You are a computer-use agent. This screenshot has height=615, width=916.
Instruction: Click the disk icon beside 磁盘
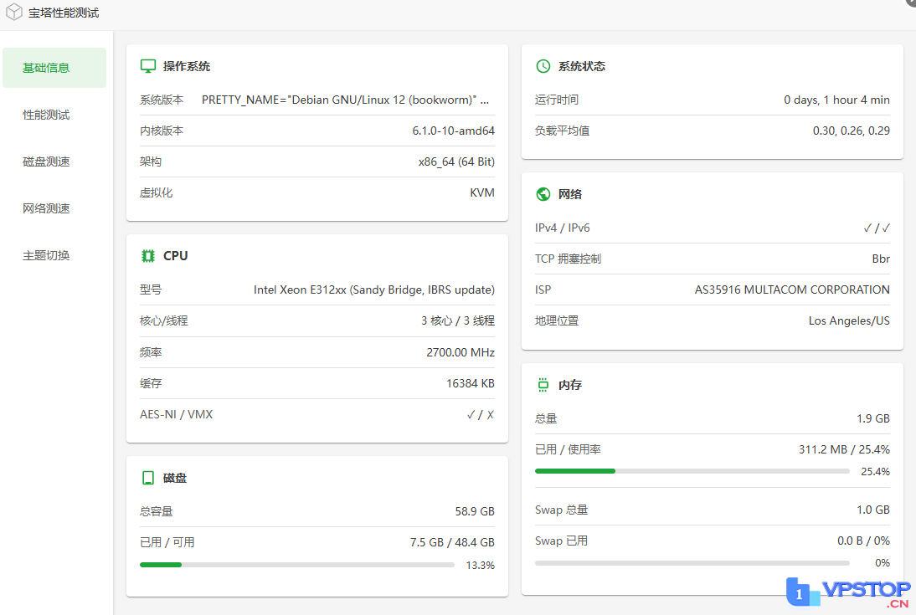(x=148, y=478)
